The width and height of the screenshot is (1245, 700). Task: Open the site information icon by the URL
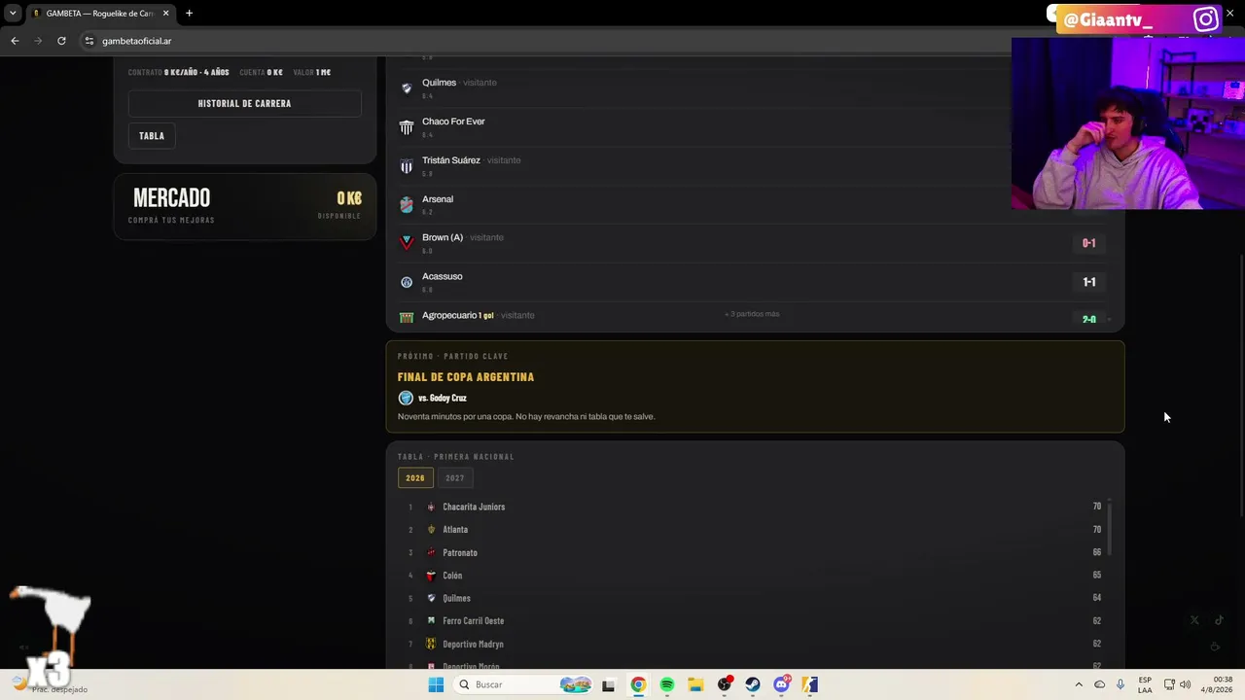click(x=89, y=41)
